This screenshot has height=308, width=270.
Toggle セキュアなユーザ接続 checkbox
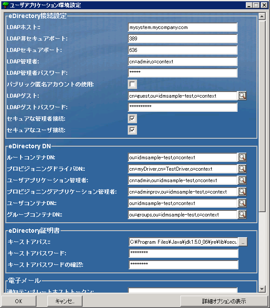click(x=132, y=130)
